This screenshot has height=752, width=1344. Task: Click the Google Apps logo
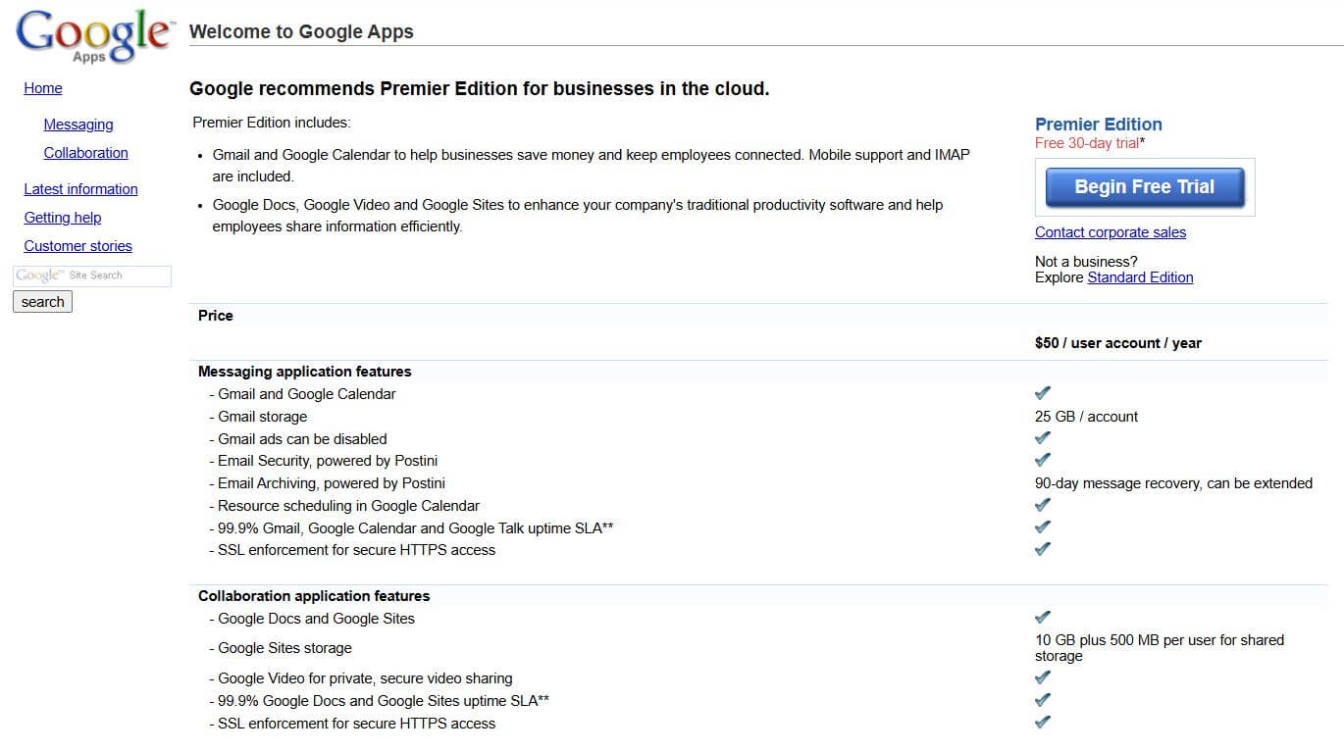pyautogui.click(x=91, y=35)
